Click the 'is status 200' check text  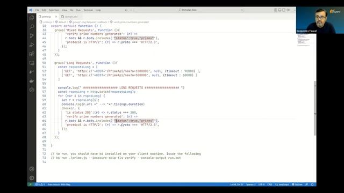point(78,113)
